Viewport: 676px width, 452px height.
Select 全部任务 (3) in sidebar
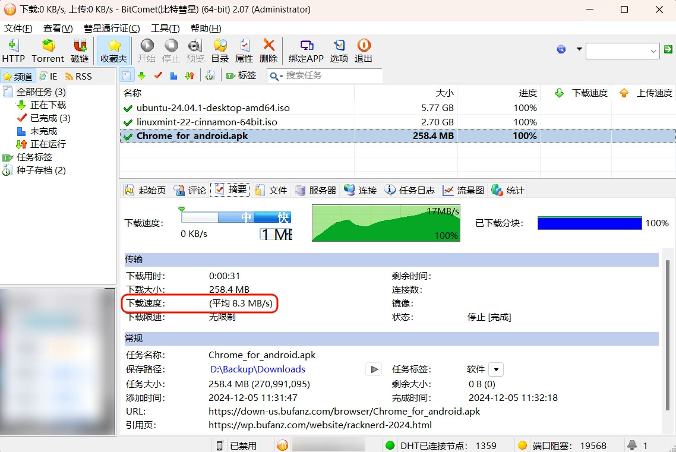point(41,92)
